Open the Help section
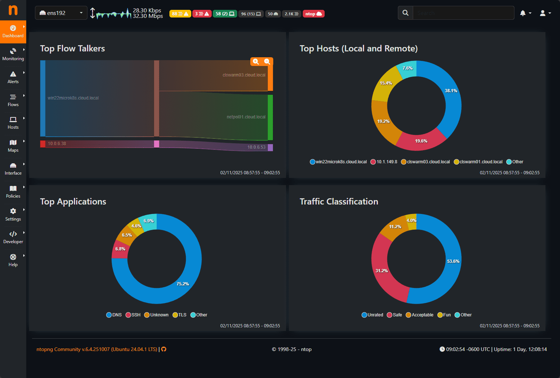Image resolution: width=560 pixels, height=378 pixels. [x=13, y=260]
